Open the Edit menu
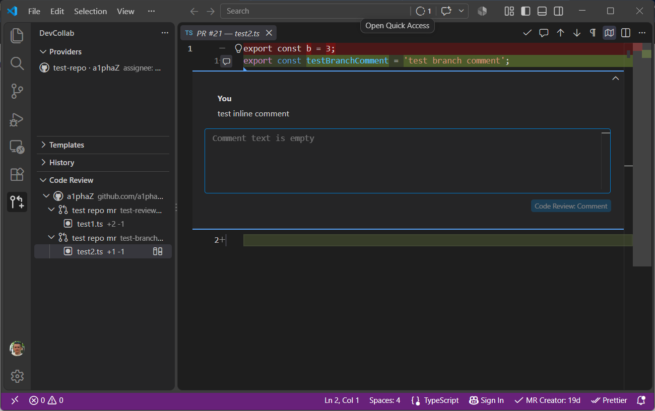Screen dimensions: 655x411 (x=57, y=11)
